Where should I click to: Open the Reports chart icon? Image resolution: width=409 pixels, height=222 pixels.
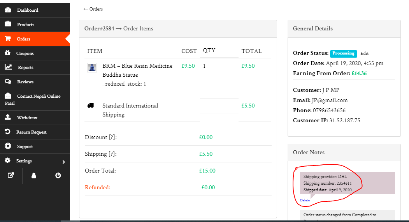click(x=8, y=67)
